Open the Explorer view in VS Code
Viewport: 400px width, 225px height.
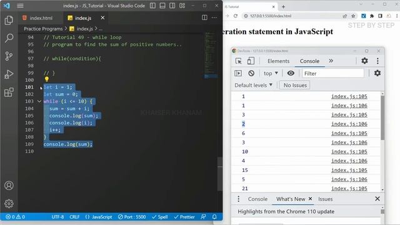(9, 21)
